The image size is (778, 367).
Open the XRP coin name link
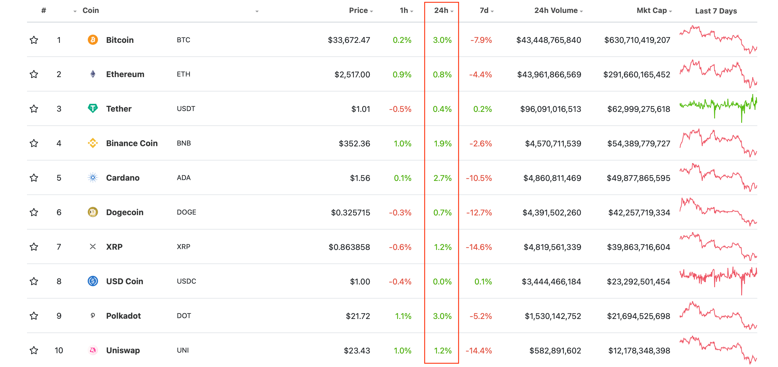pyautogui.click(x=114, y=247)
